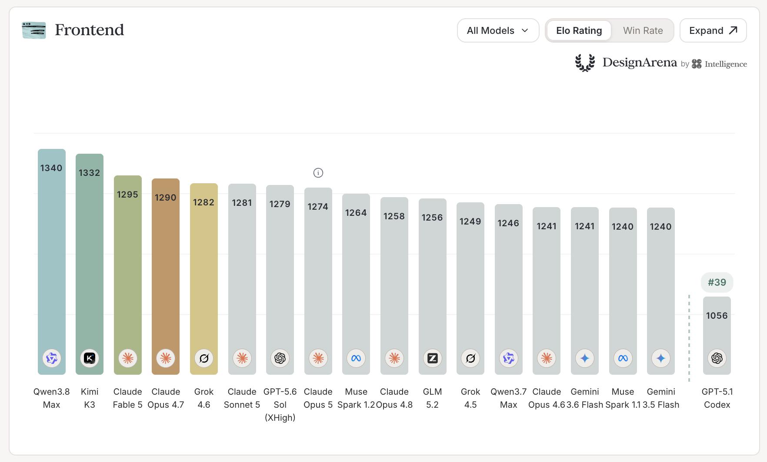Click the Gemini 3.6 Flash axis label
The width and height of the screenshot is (767, 462).
(x=585, y=398)
